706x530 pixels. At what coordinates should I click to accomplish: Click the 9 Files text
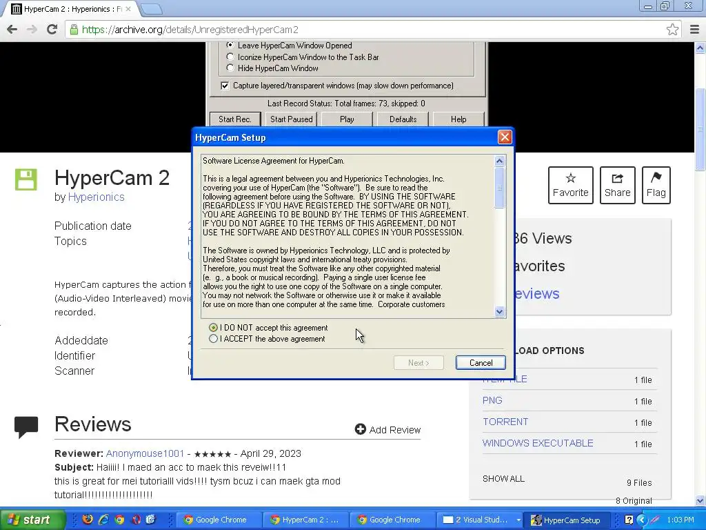[x=639, y=482]
